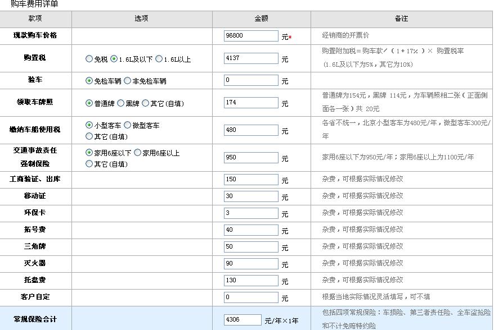494x330 pixels.
Task: Click the 客户自定 row label
Action: 35,297
